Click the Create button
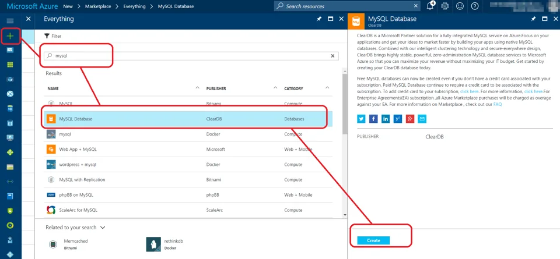The image size is (560, 259). (373, 240)
